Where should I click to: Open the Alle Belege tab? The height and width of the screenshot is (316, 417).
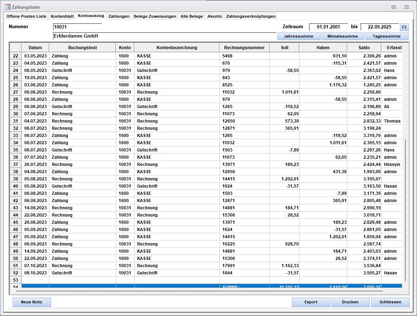191,16
